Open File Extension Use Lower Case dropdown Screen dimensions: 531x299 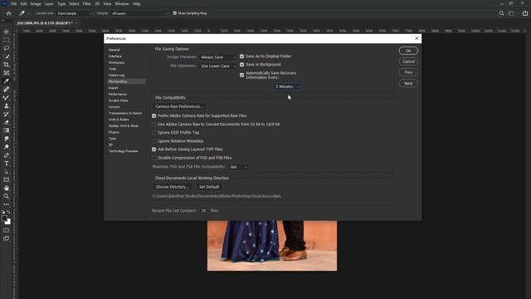click(x=217, y=66)
